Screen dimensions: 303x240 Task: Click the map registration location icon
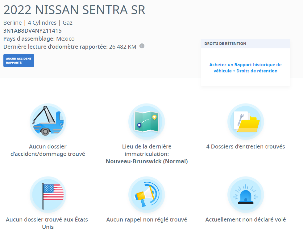pos(147,122)
